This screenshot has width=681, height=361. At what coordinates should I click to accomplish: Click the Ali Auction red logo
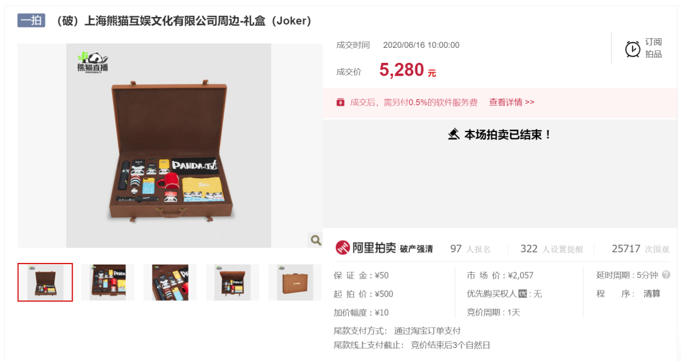(x=342, y=248)
